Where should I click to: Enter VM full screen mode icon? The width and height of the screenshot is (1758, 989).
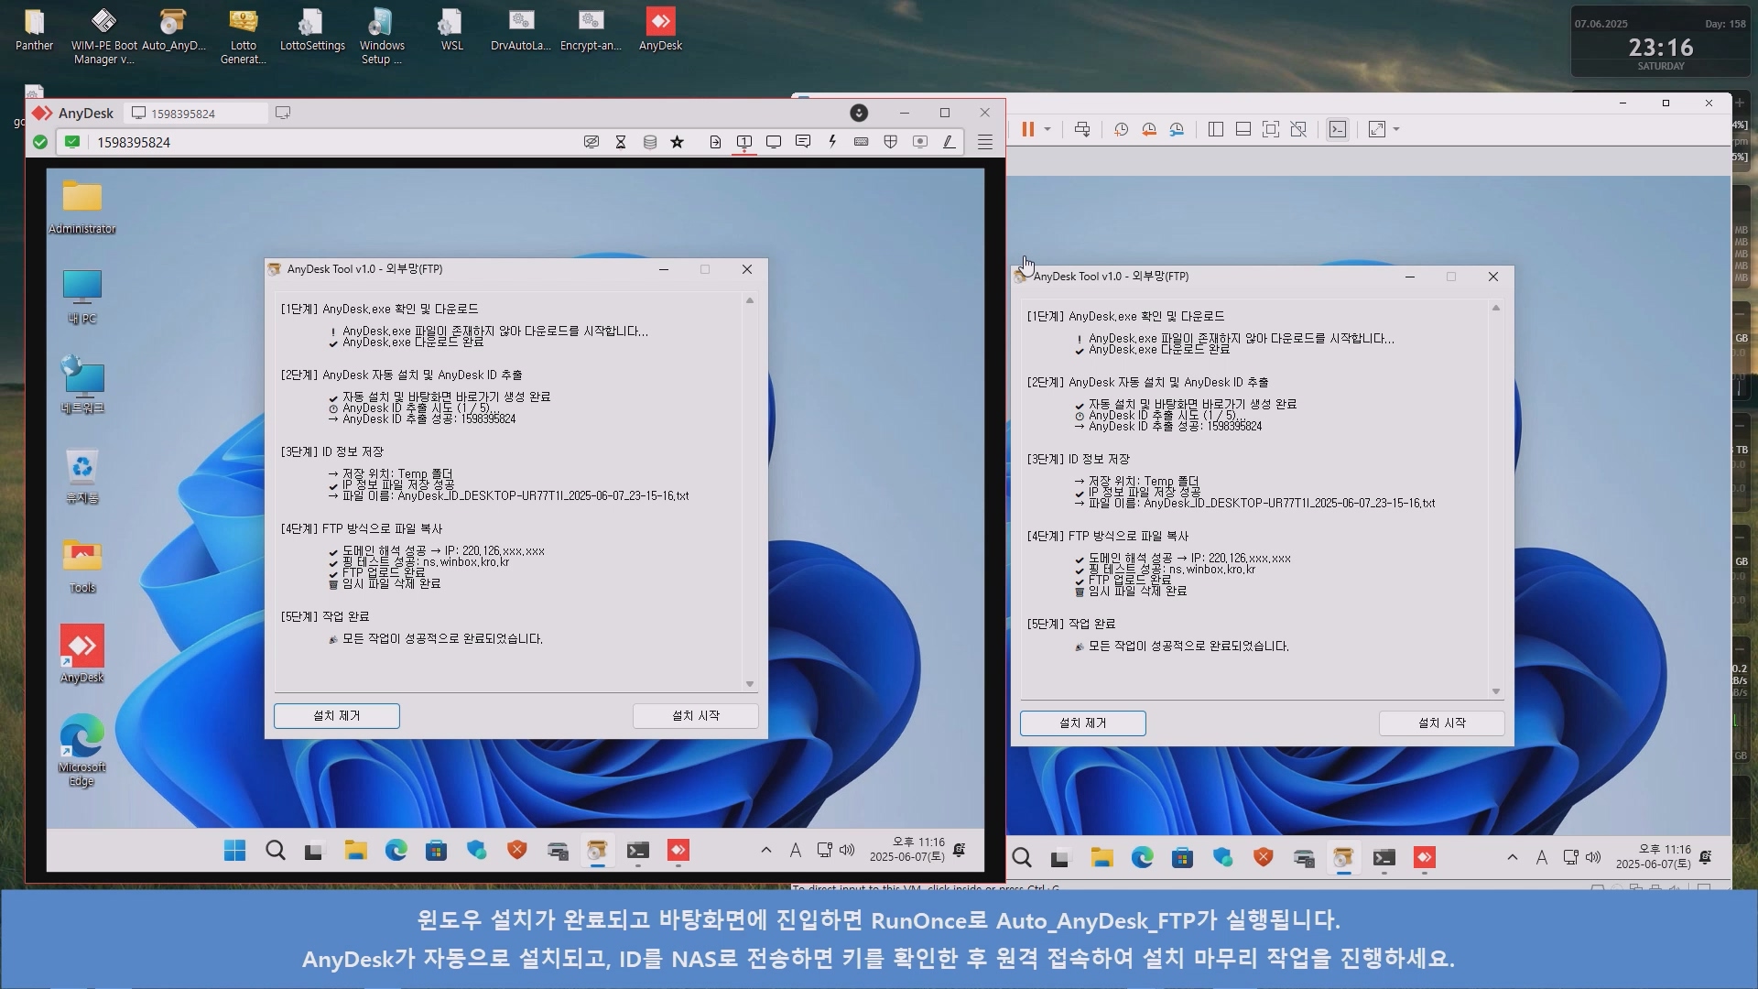(1271, 129)
